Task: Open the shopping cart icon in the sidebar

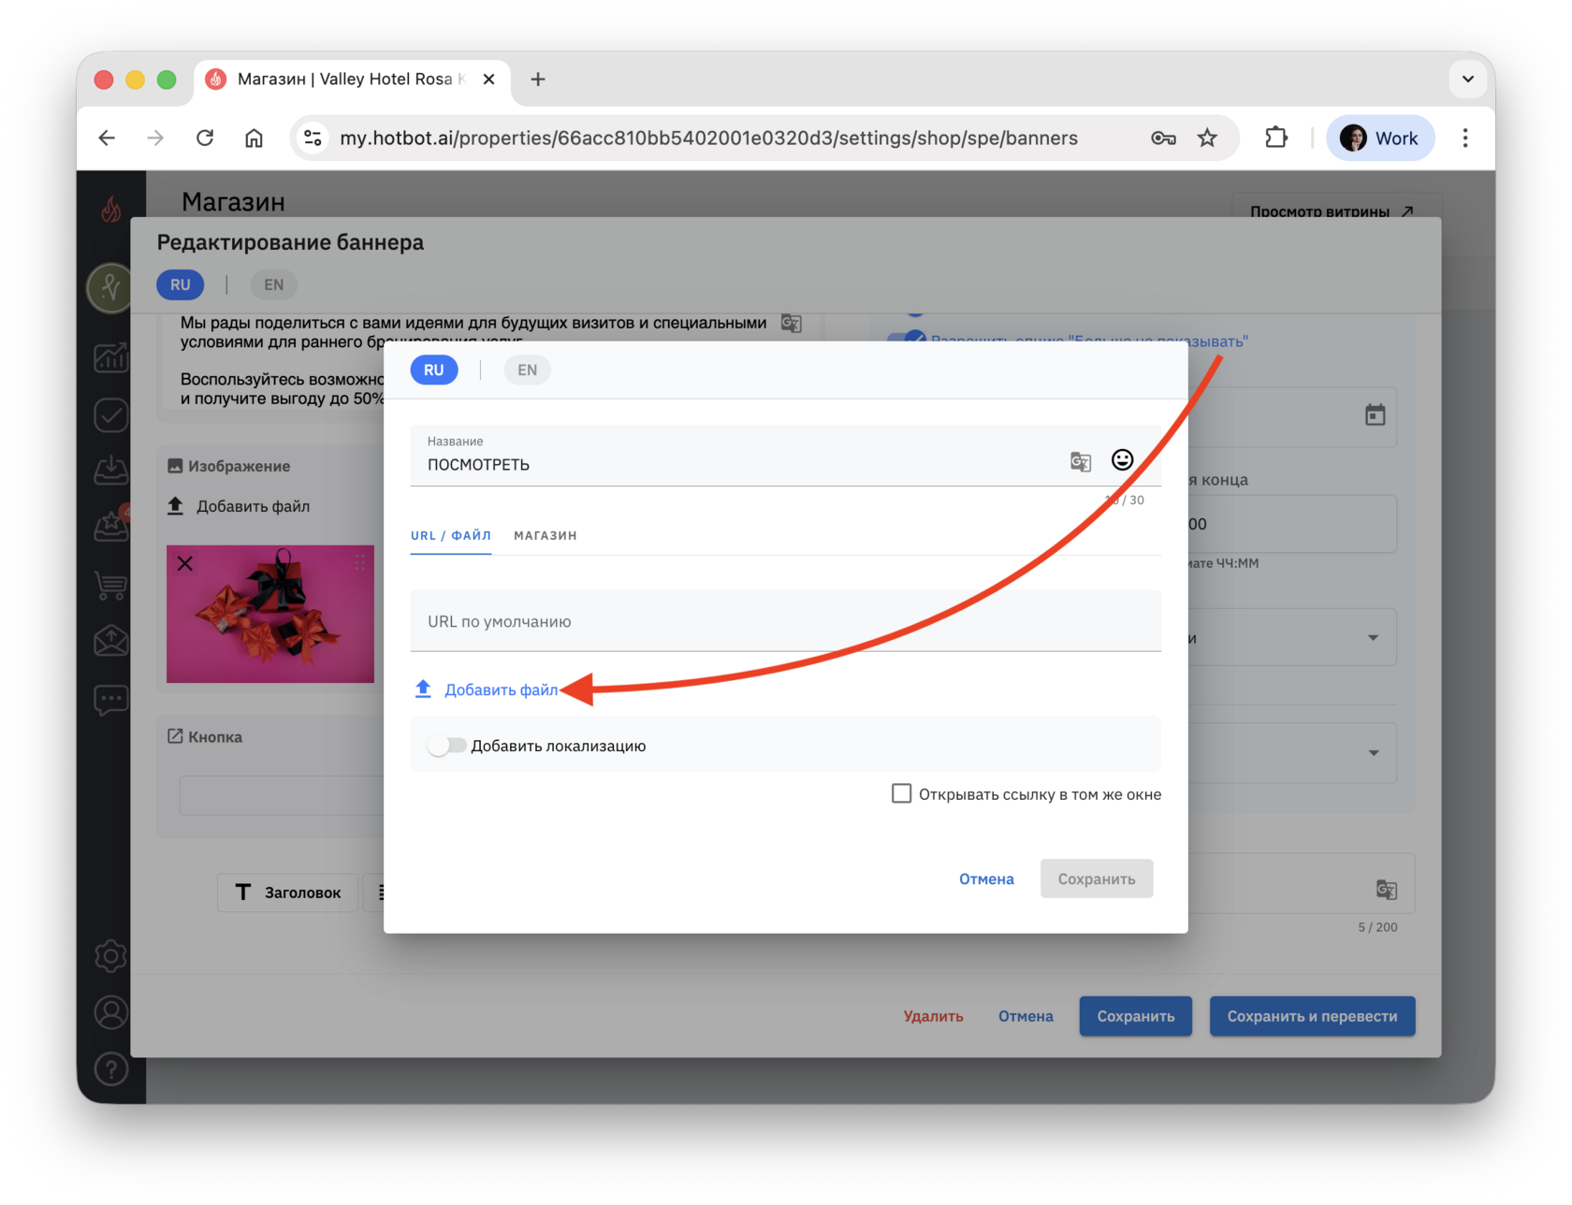Action: pos(110,585)
